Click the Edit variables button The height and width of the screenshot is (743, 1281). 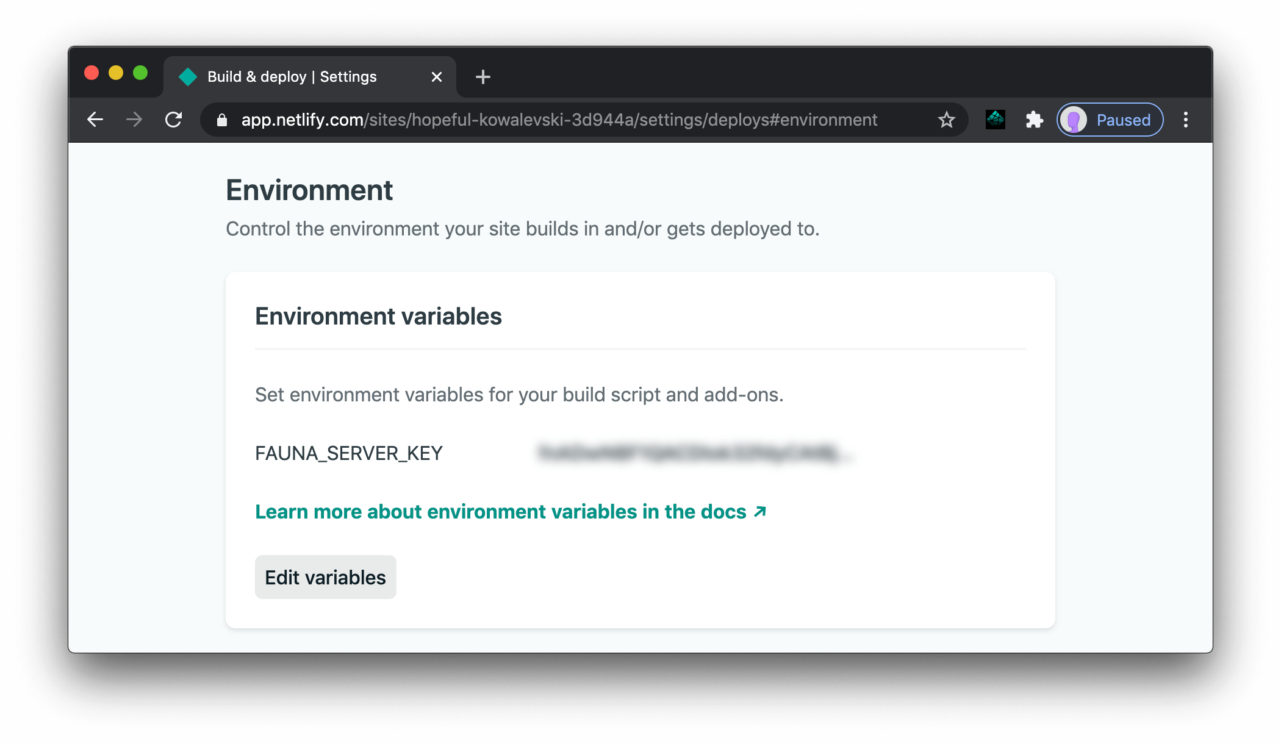click(x=325, y=576)
